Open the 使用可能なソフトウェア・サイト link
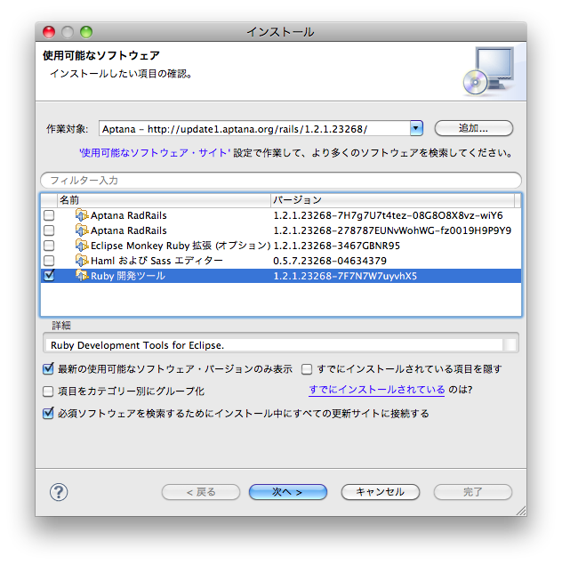The height and width of the screenshot is (565, 562). 154,153
